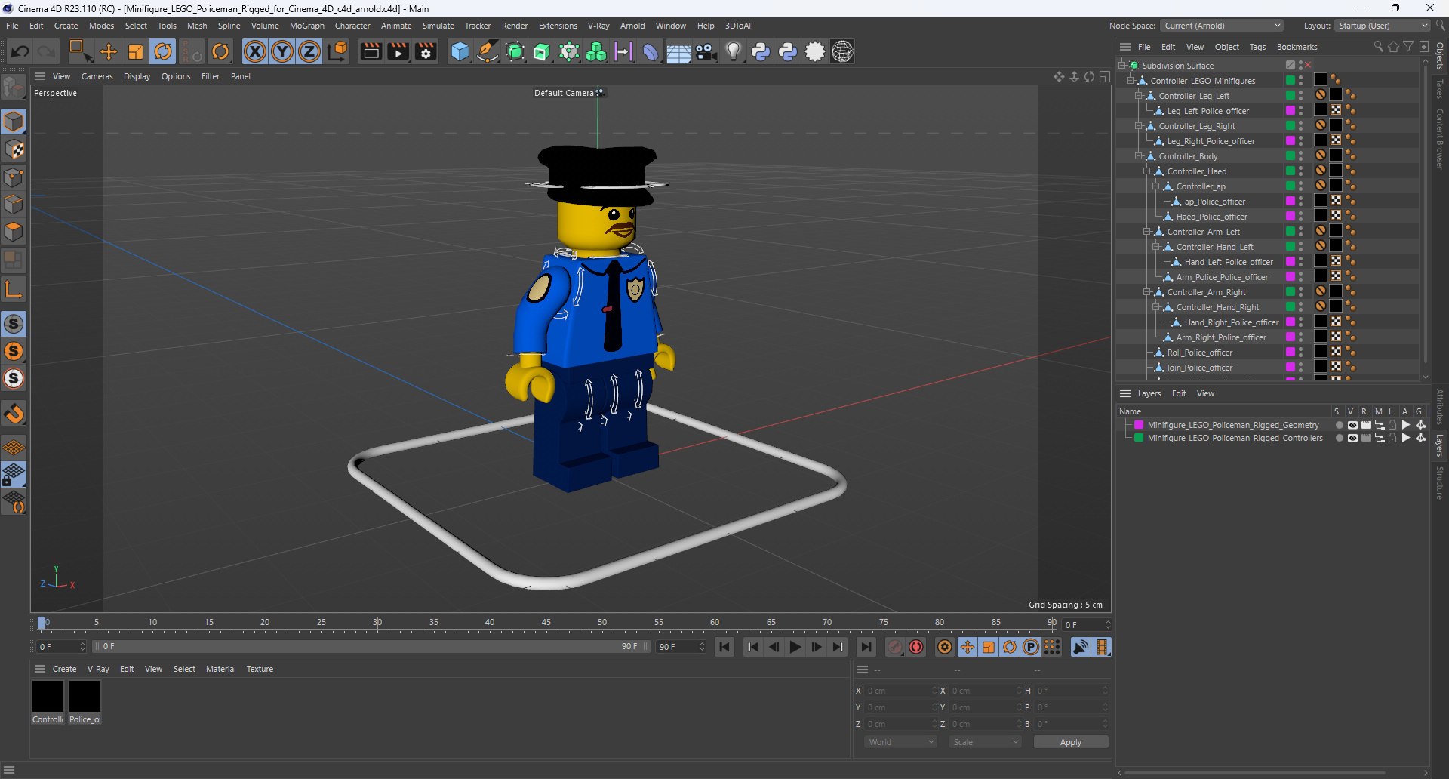Toggle Autokeying button
This screenshot has height=779, width=1449.
[x=916, y=647]
